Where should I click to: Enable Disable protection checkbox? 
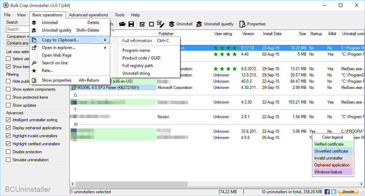point(8,152)
